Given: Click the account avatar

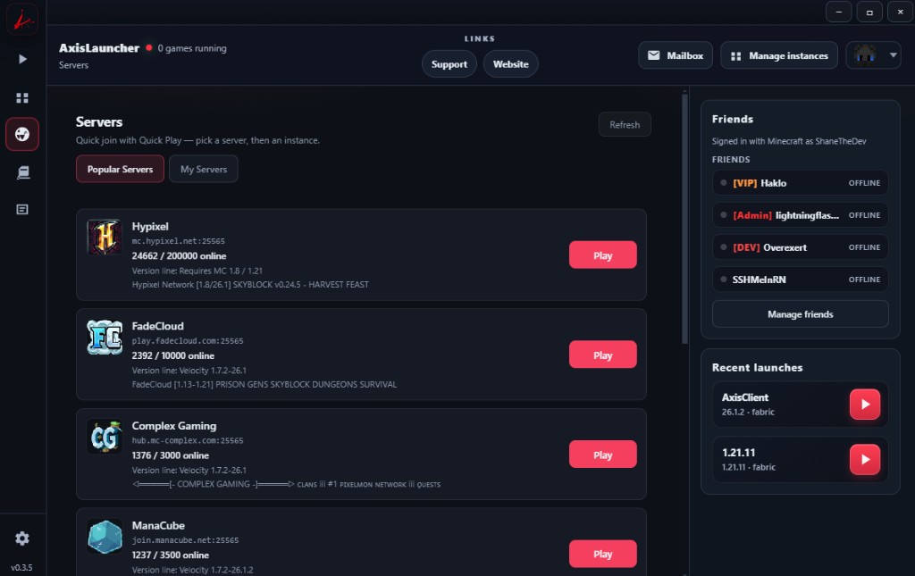Looking at the screenshot, I should [x=864, y=55].
